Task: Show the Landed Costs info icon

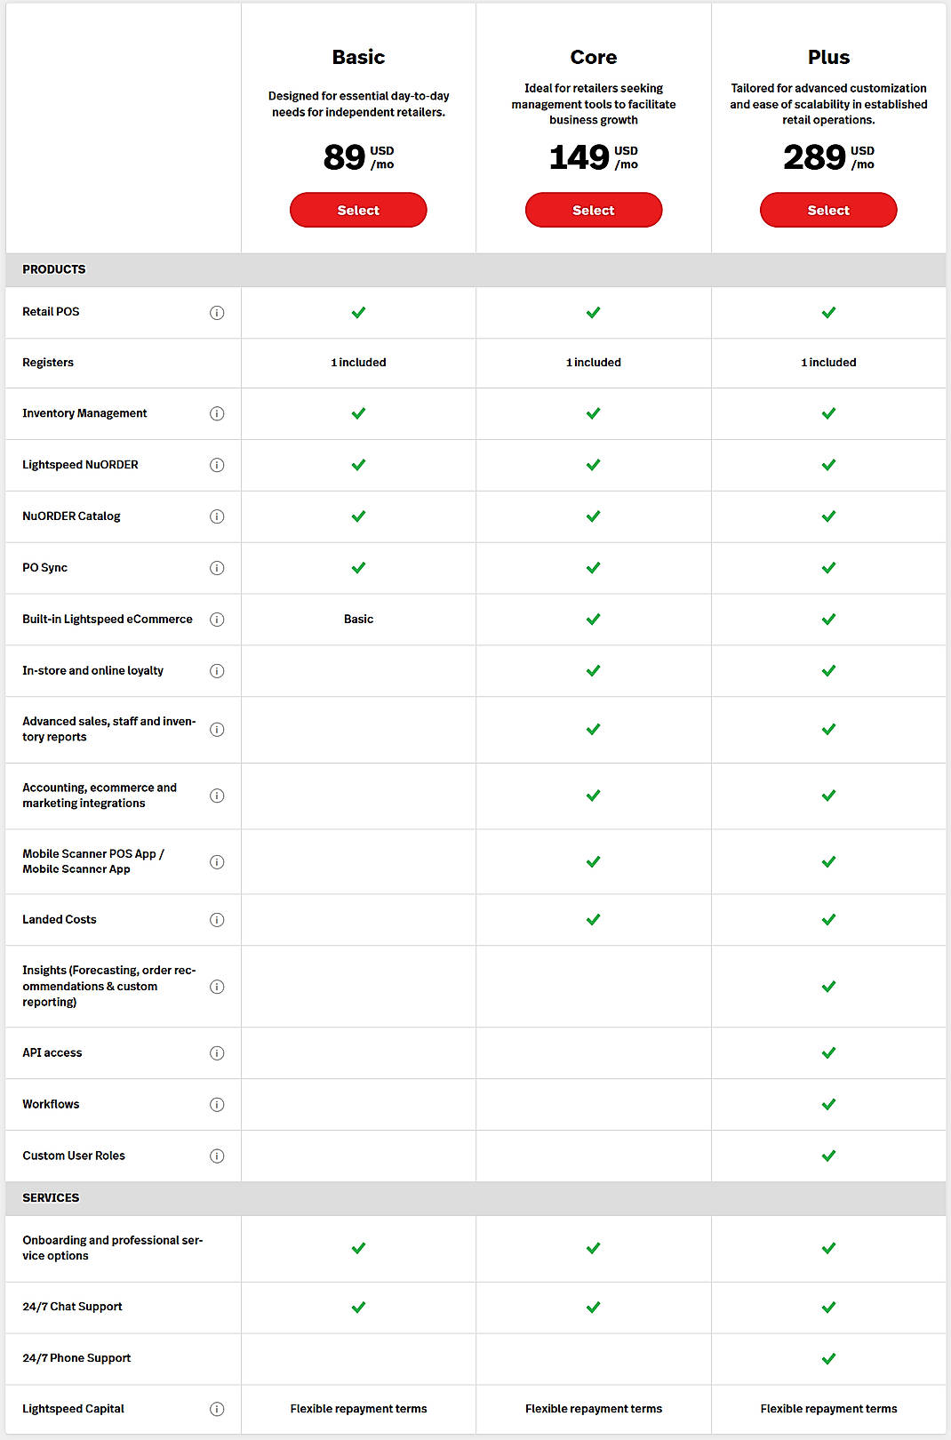Action: (217, 920)
